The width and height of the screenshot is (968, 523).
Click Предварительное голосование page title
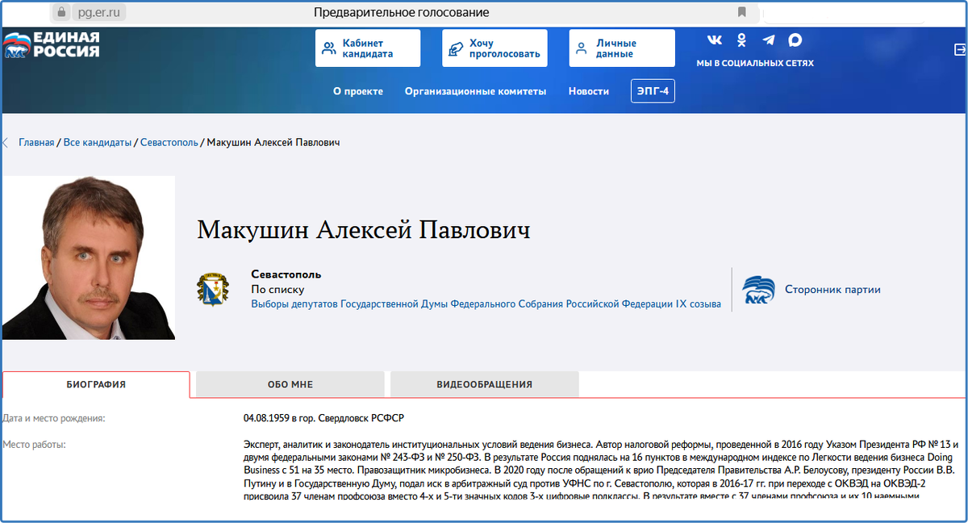[x=401, y=12]
